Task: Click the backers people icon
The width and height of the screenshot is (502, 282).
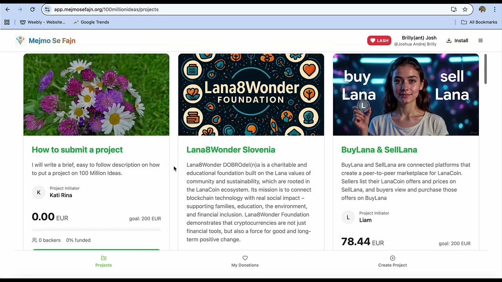Action: coord(35,240)
